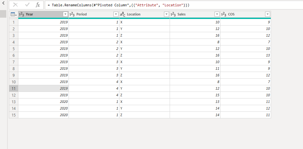This screenshot has height=149, width=303.
Task: Select row number 3
Action: [14, 35]
